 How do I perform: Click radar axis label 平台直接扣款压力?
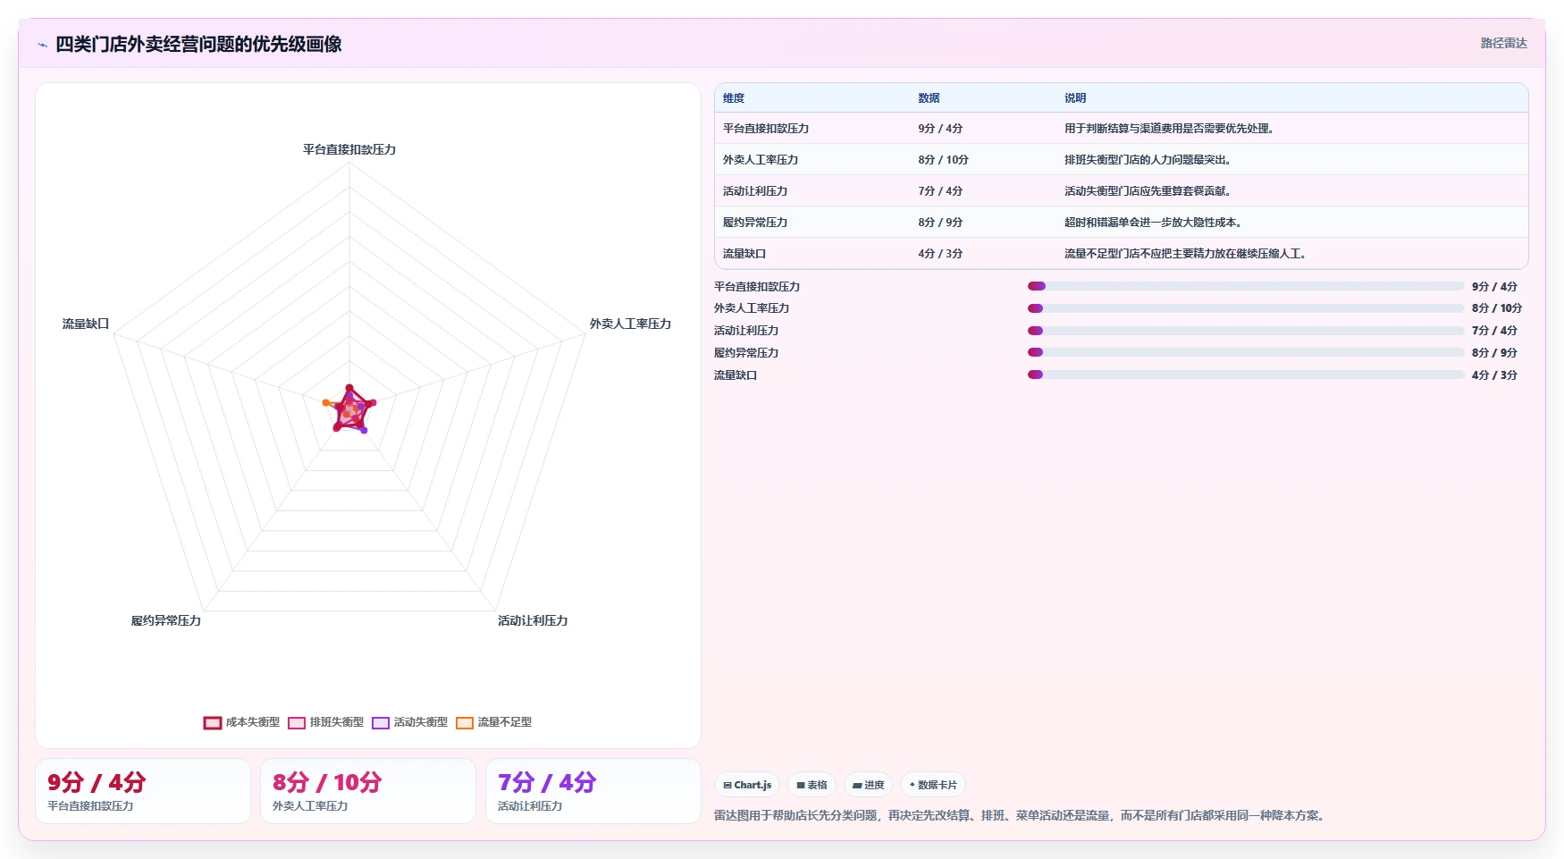pos(349,149)
